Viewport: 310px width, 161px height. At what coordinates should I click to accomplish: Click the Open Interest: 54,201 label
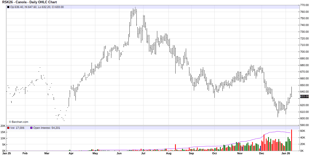tap(47, 128)
